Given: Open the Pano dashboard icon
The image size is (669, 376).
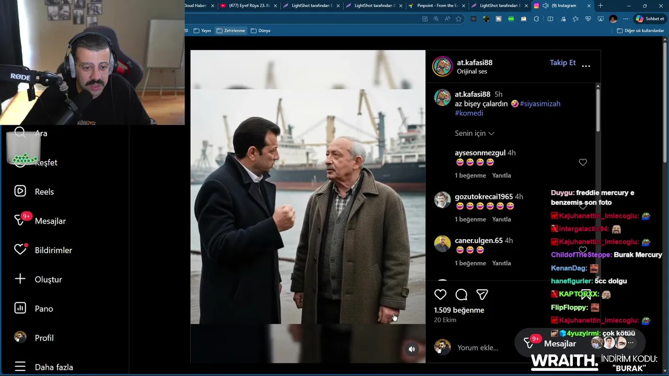Looking at the screenshot, I should click(20, 308).
